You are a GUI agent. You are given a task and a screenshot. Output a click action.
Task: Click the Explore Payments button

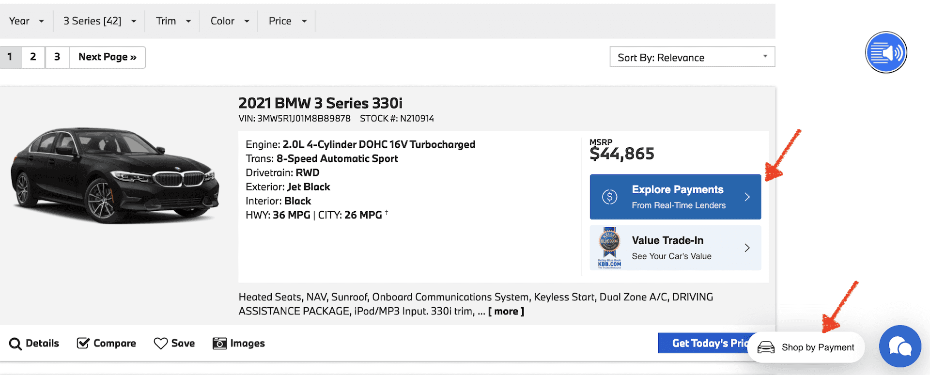click(x=675, y=197)
